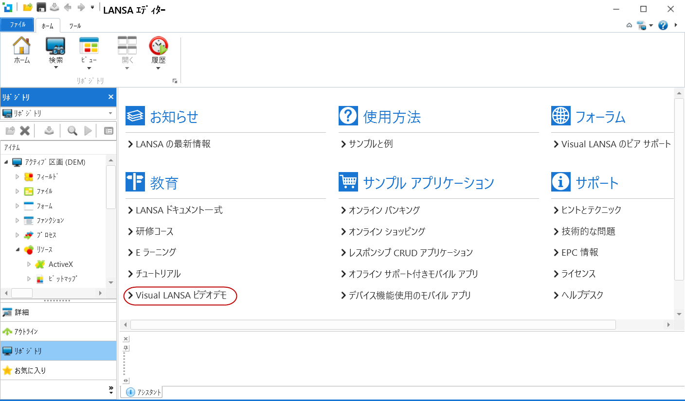
Task: Expand the ファイル tree node
Action: (18, 192)
